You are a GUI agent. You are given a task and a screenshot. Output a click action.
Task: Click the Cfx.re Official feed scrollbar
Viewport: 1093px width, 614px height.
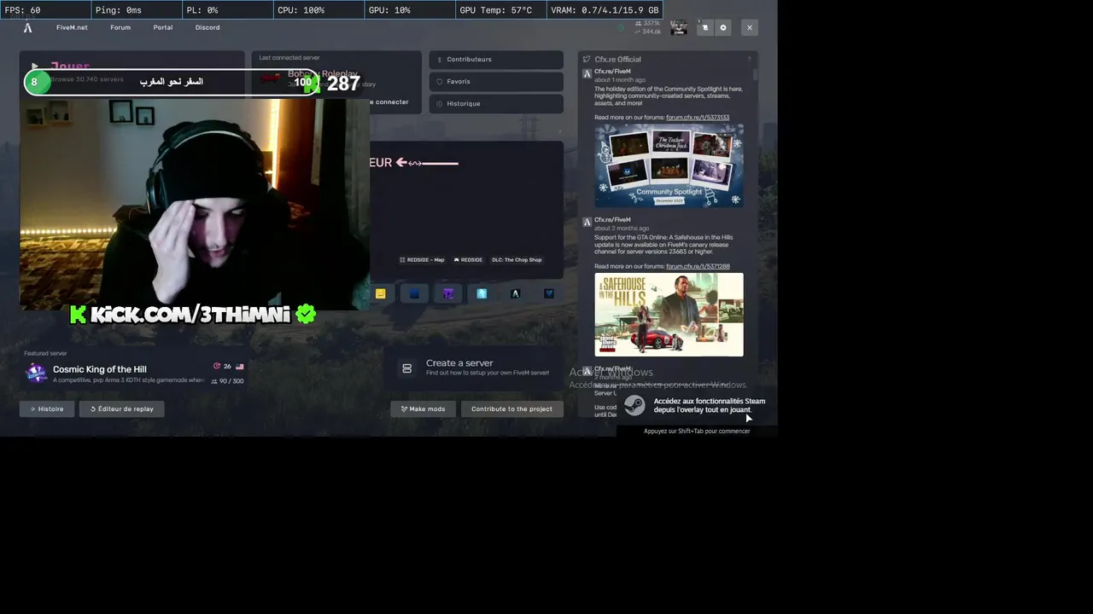point(756,75)
